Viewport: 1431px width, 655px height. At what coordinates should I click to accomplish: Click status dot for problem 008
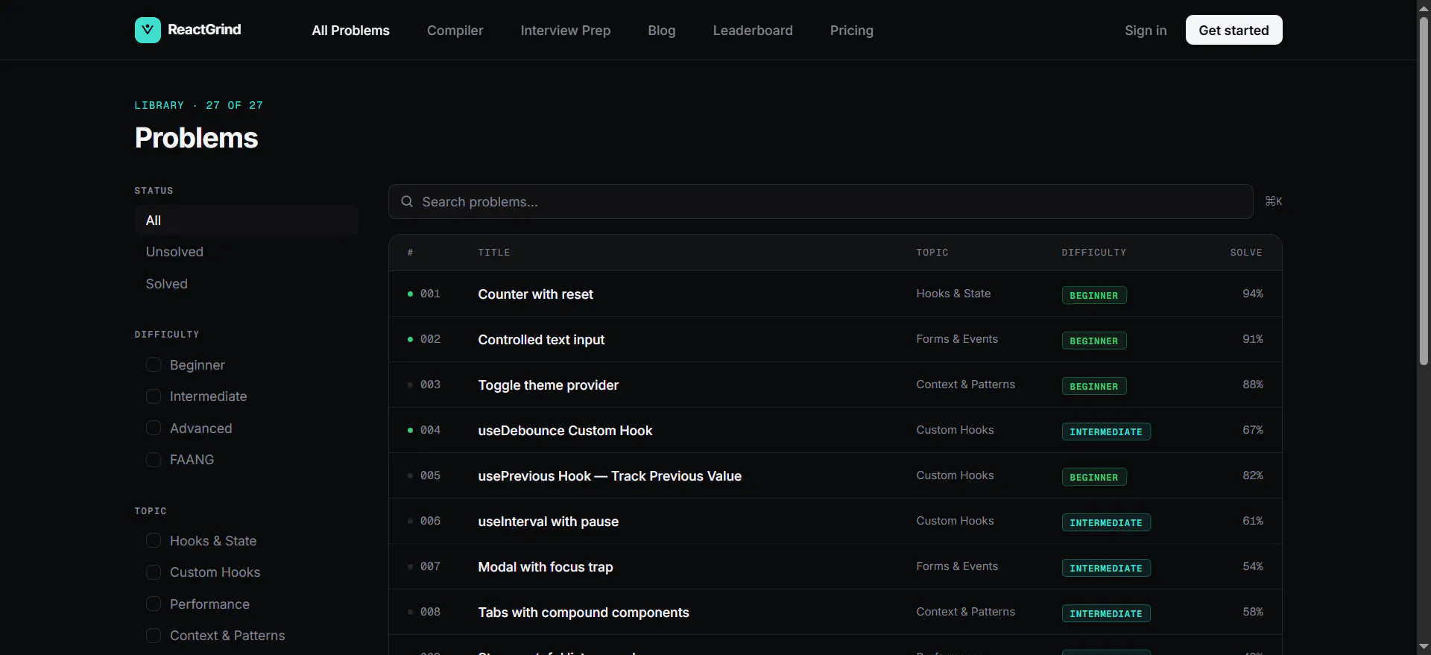pos(410,612)
